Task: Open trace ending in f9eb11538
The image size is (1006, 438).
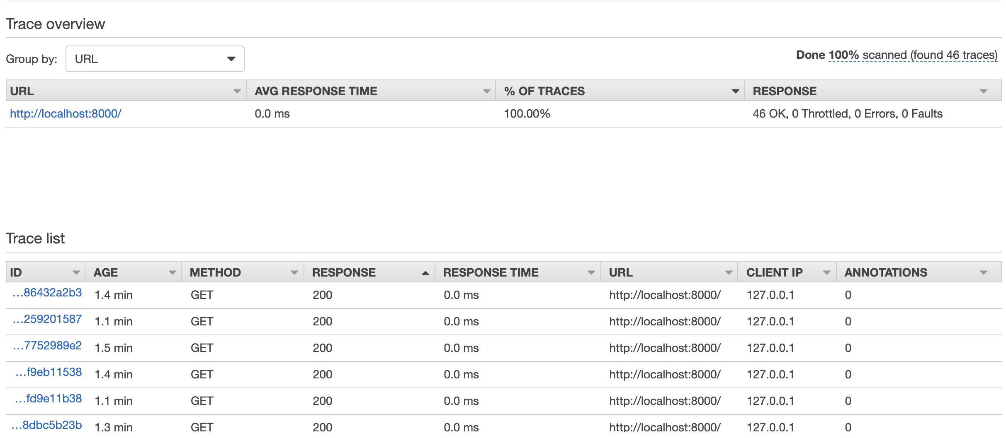Action: [49, 373]
